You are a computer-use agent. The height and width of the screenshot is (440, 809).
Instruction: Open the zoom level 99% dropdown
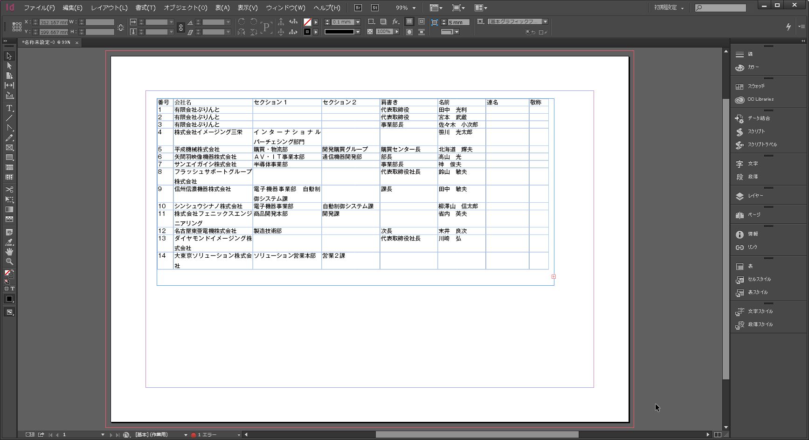coord(414,8)
